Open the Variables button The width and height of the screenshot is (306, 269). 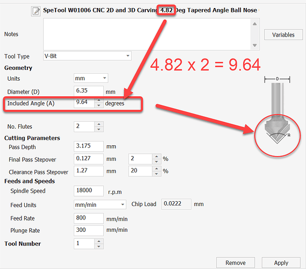(x=283, y=35)
